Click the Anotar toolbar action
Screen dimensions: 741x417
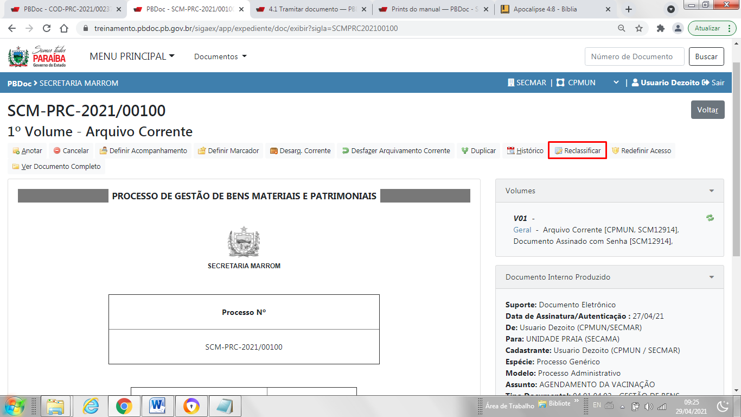(27, 151)
